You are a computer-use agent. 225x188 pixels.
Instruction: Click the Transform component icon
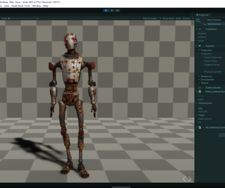click(200, 29)
